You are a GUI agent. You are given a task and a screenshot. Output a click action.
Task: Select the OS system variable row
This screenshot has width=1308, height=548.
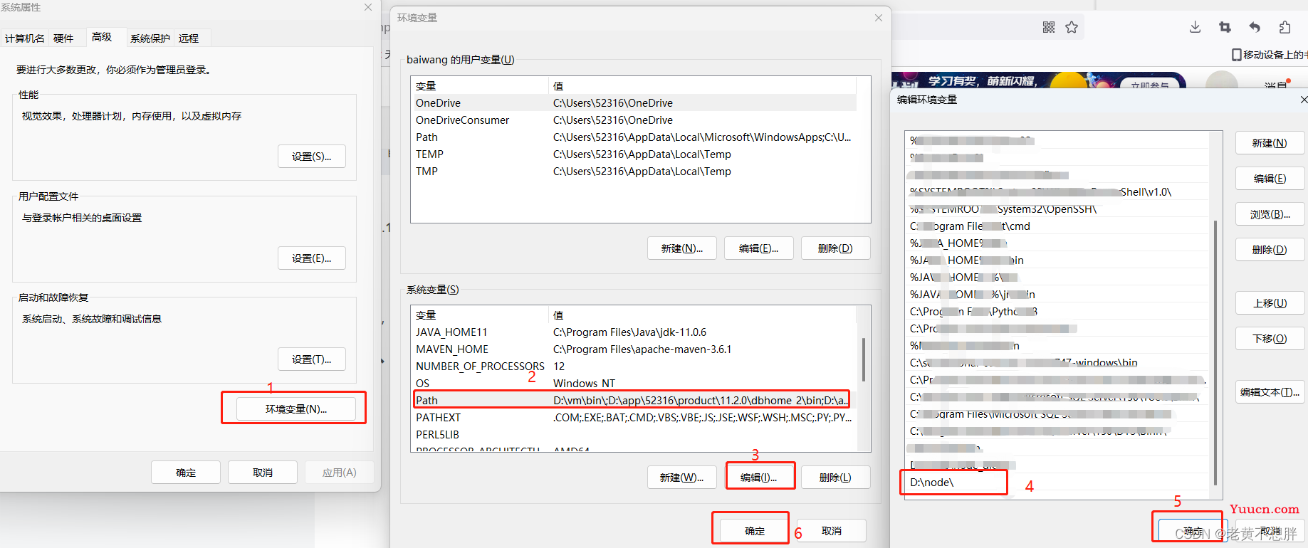coord(634,384)
